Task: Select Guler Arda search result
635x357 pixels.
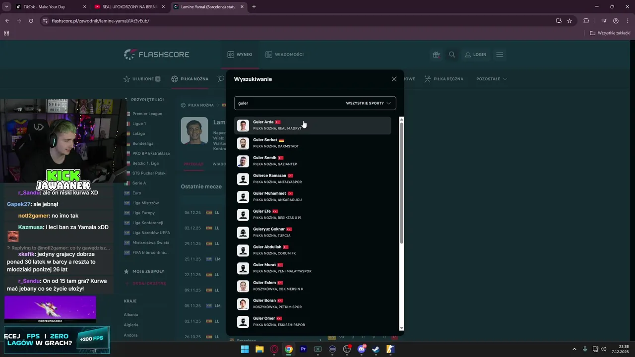Action: (x=313, y=125)
